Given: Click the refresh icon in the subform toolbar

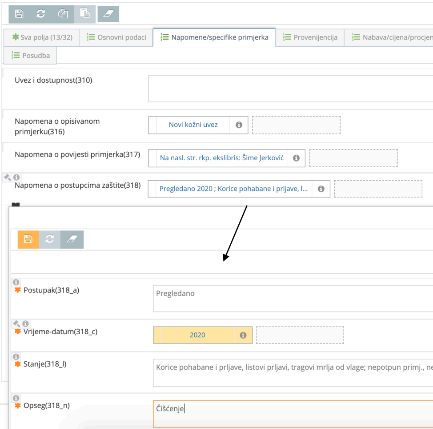Looking at the screenshot, I should coord(50,239).
